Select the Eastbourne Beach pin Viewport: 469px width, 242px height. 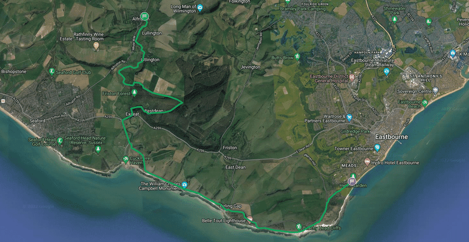click(425, 103)
